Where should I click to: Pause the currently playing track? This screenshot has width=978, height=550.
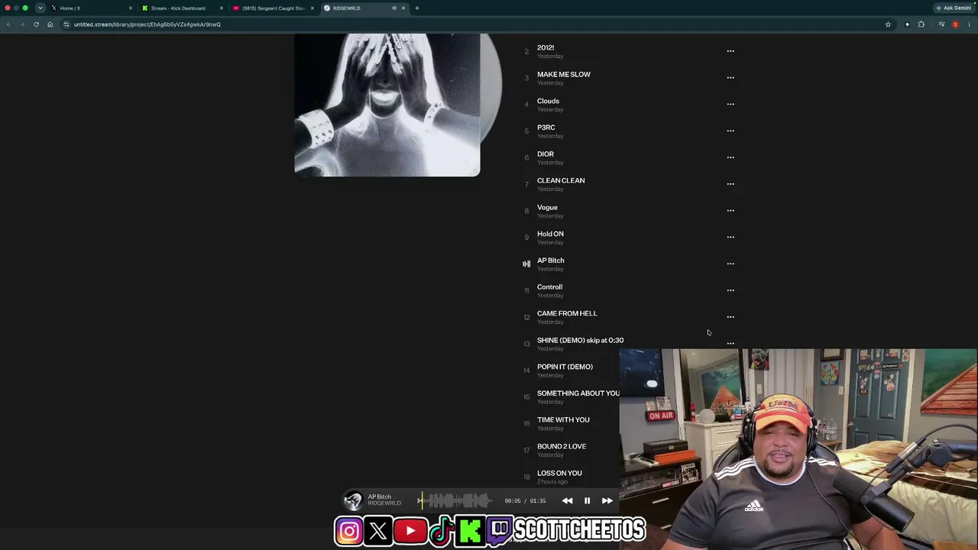click(587, 501)
